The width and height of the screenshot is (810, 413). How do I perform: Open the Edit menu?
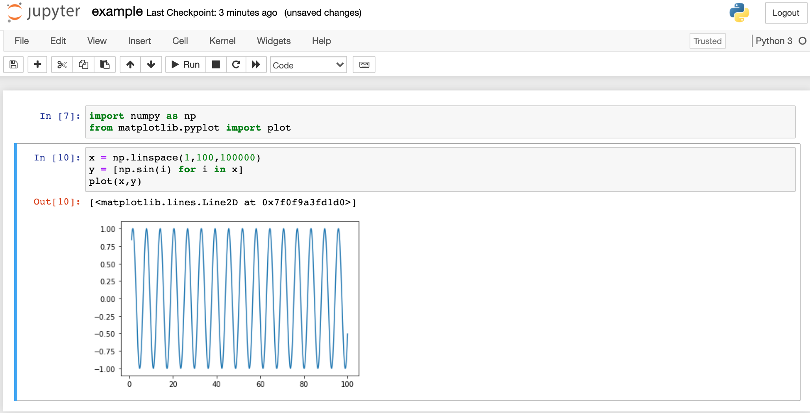point(58,41)
